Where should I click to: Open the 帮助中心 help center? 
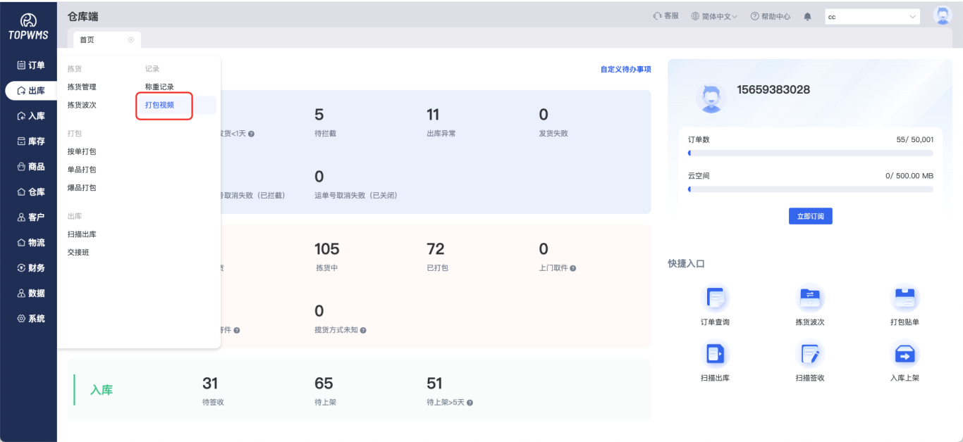pyautogui.click(x=771, y=16)
